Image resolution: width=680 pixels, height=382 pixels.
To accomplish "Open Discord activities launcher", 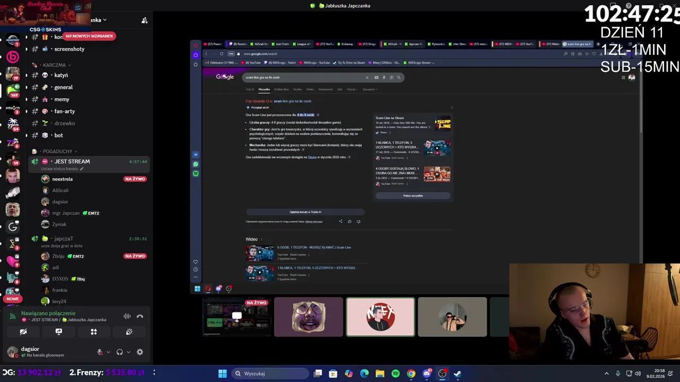I will coord(93,332).
